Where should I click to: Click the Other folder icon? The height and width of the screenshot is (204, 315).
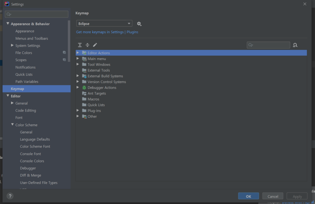84,116
